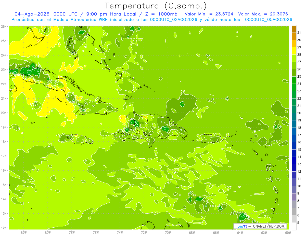Click the teal legend swatch between 19 and 20
This screenshot has height=236, width=306.
click(294, 117)
